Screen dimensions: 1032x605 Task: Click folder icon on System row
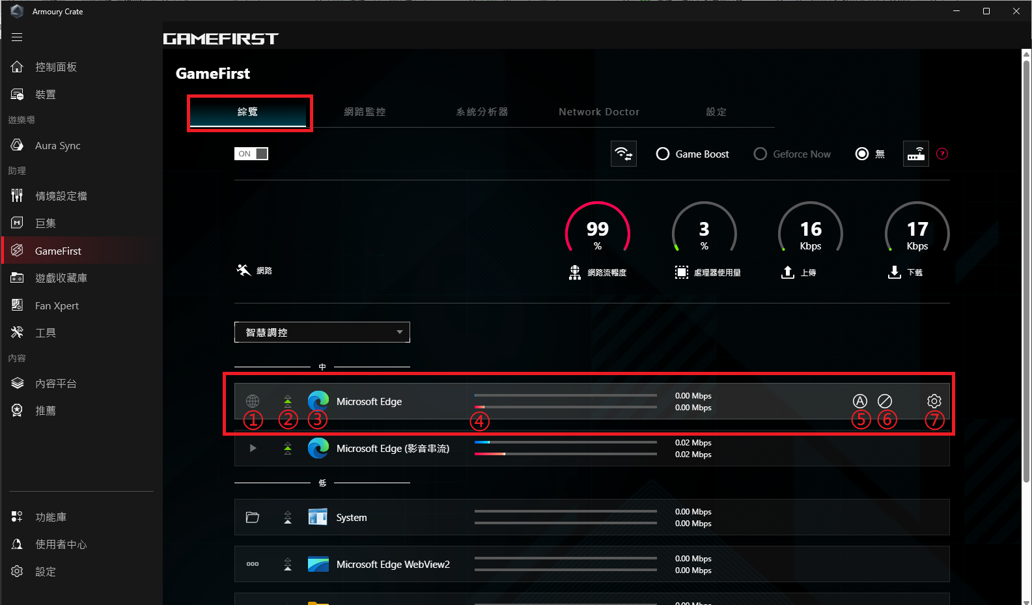tap(253, 517)
